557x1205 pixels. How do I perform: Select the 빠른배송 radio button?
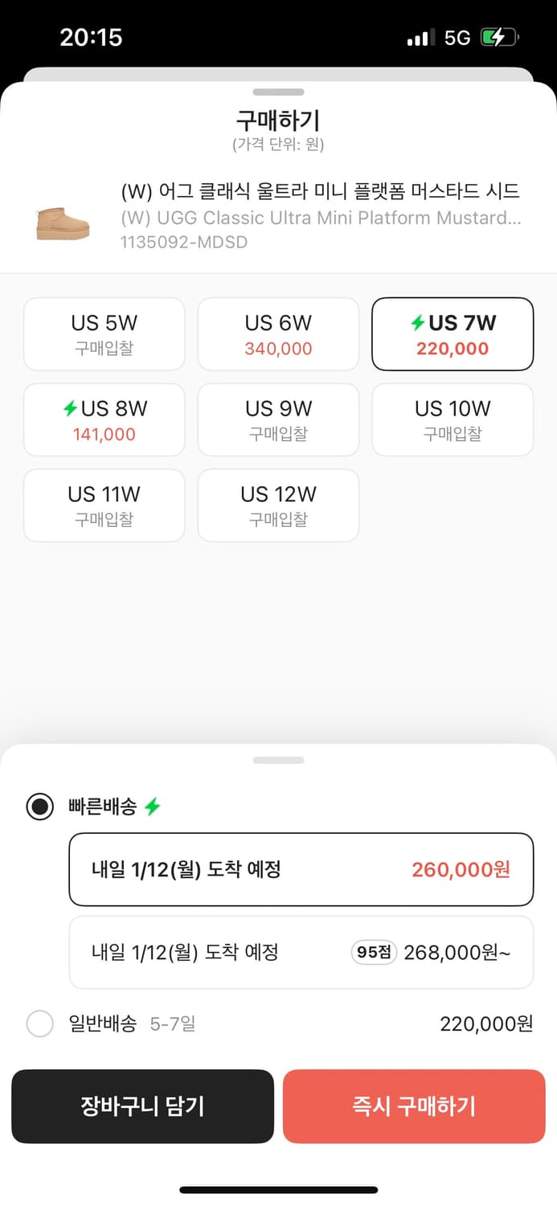39,806
